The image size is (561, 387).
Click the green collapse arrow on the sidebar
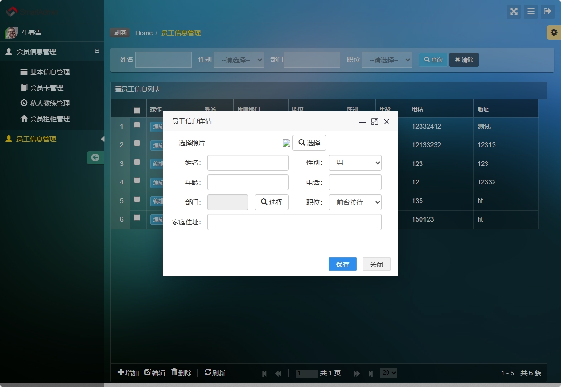(95, 157)
